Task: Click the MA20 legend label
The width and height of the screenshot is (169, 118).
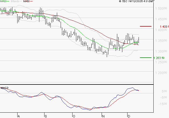Action: click(3, 1)
